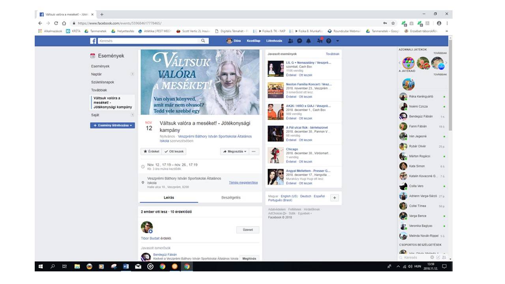Switch to the Beszélgetés tab

point(231,198)
